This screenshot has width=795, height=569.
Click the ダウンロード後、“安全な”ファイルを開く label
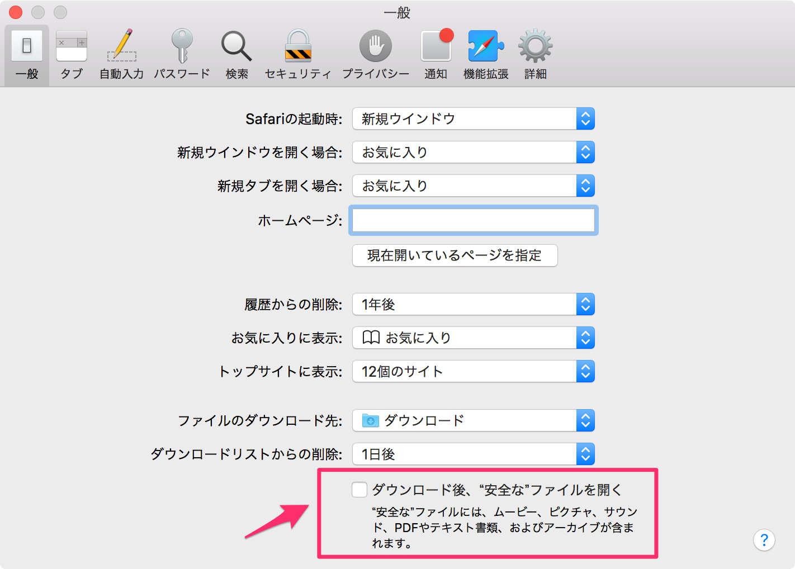click(497, 490)
